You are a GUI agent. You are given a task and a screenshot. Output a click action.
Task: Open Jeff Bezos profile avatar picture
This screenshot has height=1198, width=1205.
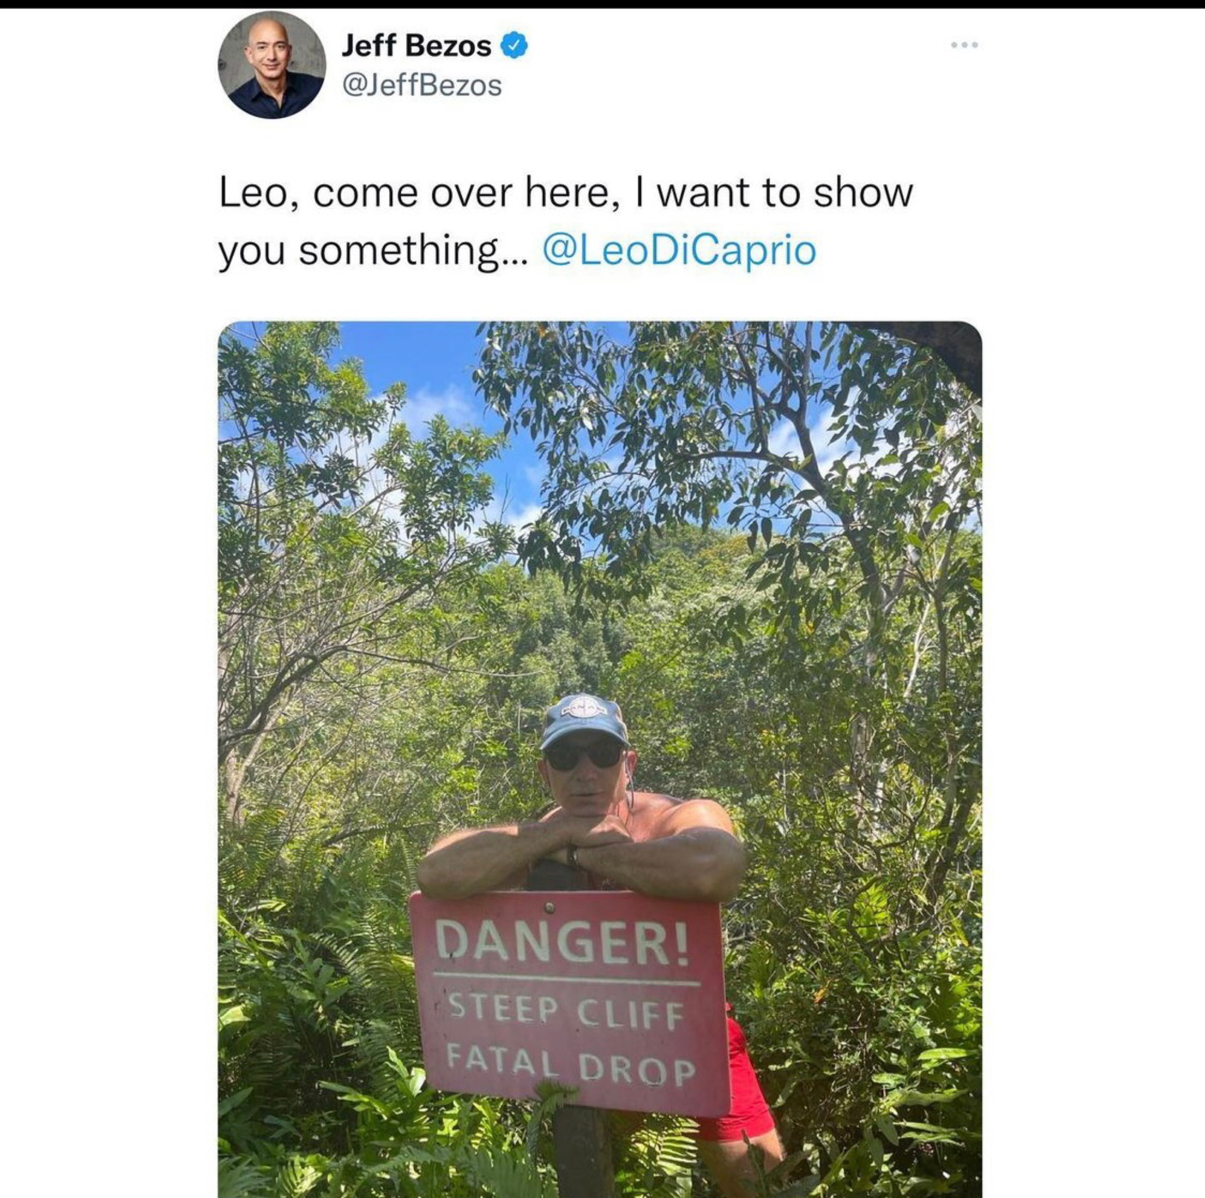point(271,65)
